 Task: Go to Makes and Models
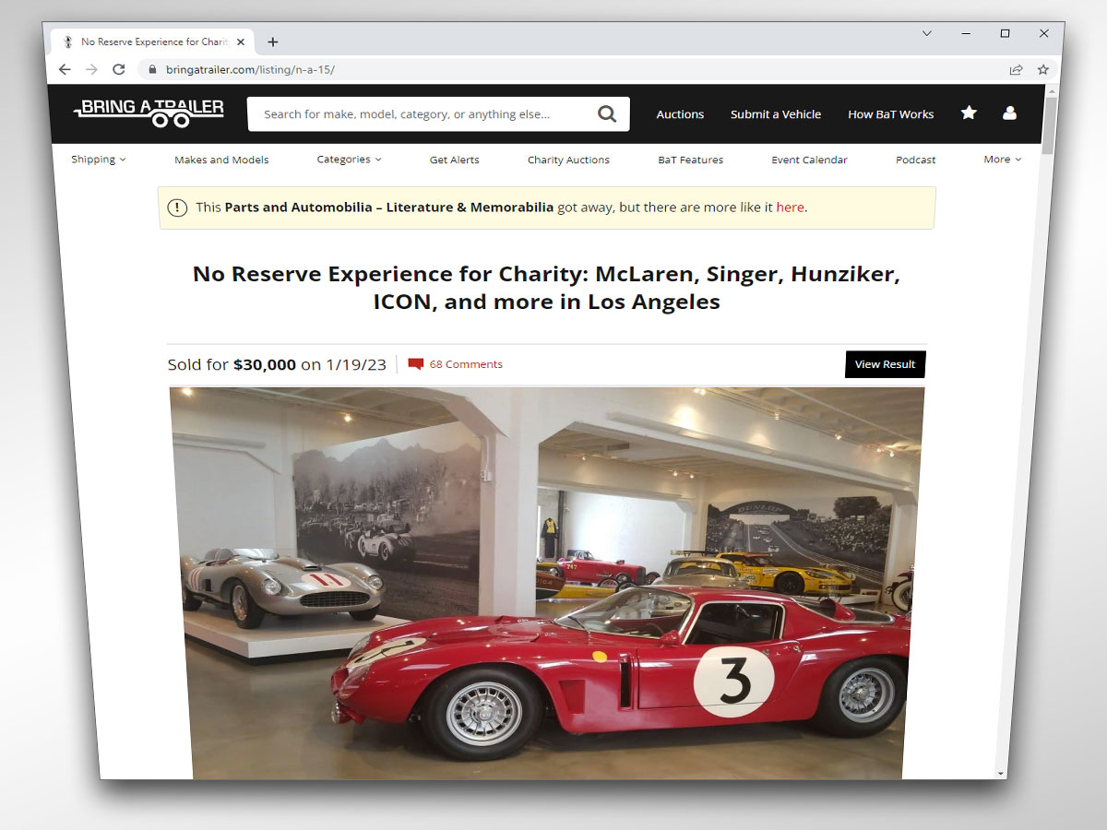pos(221,160)
